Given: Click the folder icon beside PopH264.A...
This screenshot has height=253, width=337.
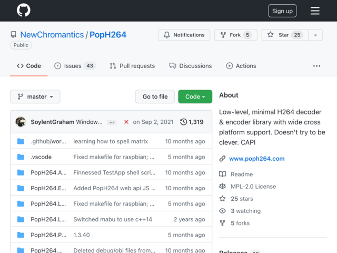Looking at the screenshot, I should (x=21, y=172).
